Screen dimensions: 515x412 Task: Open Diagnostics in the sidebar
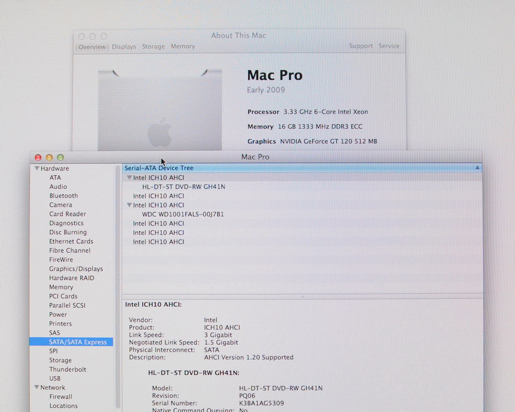(x=67, y=223)
